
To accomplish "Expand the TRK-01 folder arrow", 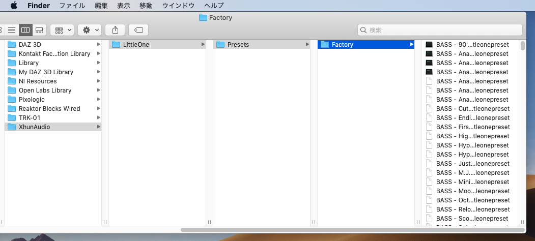I will coord(99,117).
